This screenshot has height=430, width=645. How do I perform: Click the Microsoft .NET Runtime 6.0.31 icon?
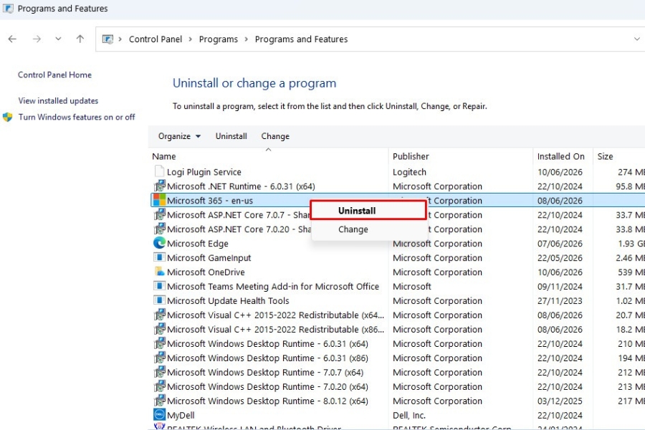click(159, 186)
